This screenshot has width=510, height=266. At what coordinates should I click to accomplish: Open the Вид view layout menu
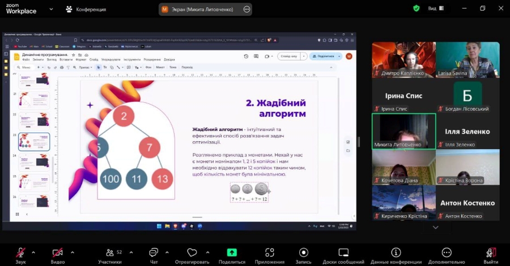[x=435, y=8]
